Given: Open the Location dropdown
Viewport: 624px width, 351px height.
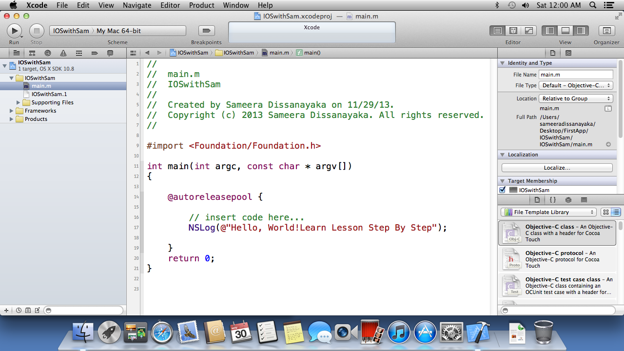Looking at the screenshot, I should coord(576,98).
